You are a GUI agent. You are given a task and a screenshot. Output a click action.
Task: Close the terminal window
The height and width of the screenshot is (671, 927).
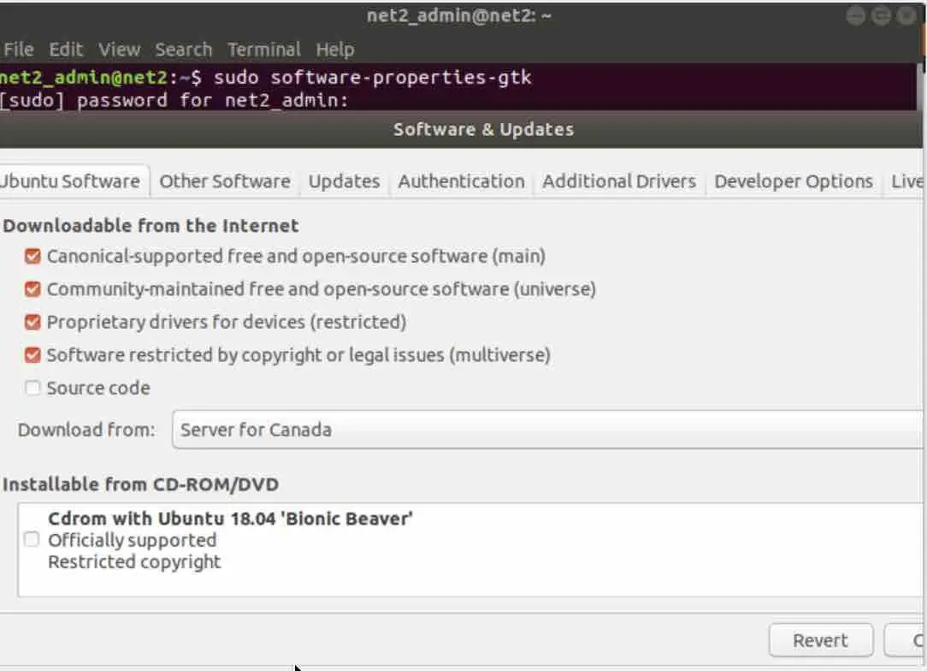[906, 16]
